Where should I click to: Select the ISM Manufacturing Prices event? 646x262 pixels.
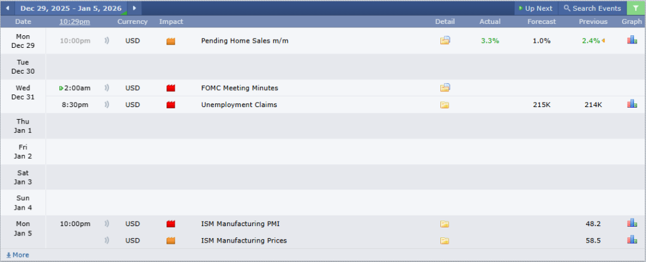point(244,241)
